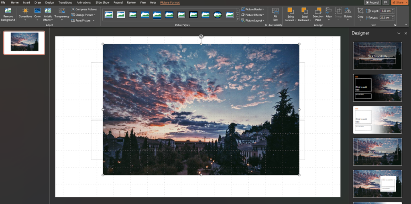Select the first Designer layout thumbnail
The image size is (411, 204).
pos(377,55)
